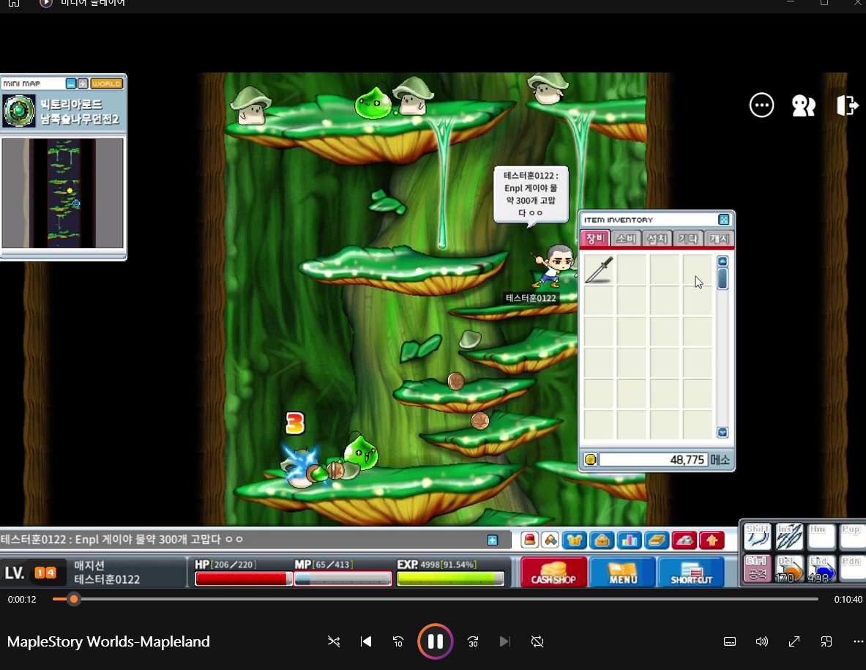
Task: Open the character equipment shirt icon
Action: tap(575, 540)
